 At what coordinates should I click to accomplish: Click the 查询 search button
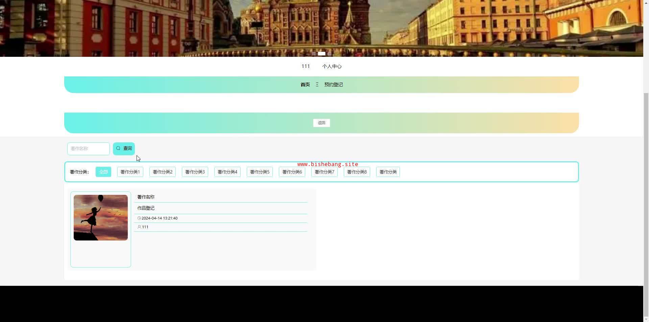pyautogui.click(x=124, y=148)
